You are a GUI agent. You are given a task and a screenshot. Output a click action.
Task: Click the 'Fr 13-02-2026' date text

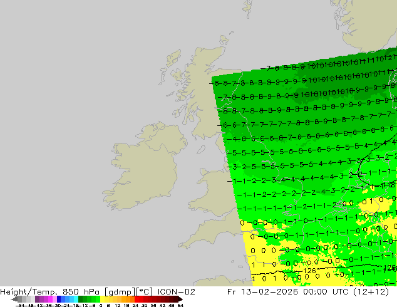click(262, 292)
